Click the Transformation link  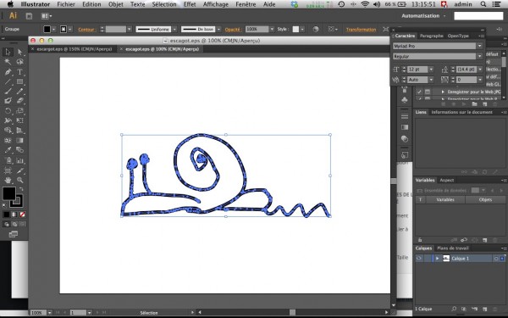[x=361, y=30]
